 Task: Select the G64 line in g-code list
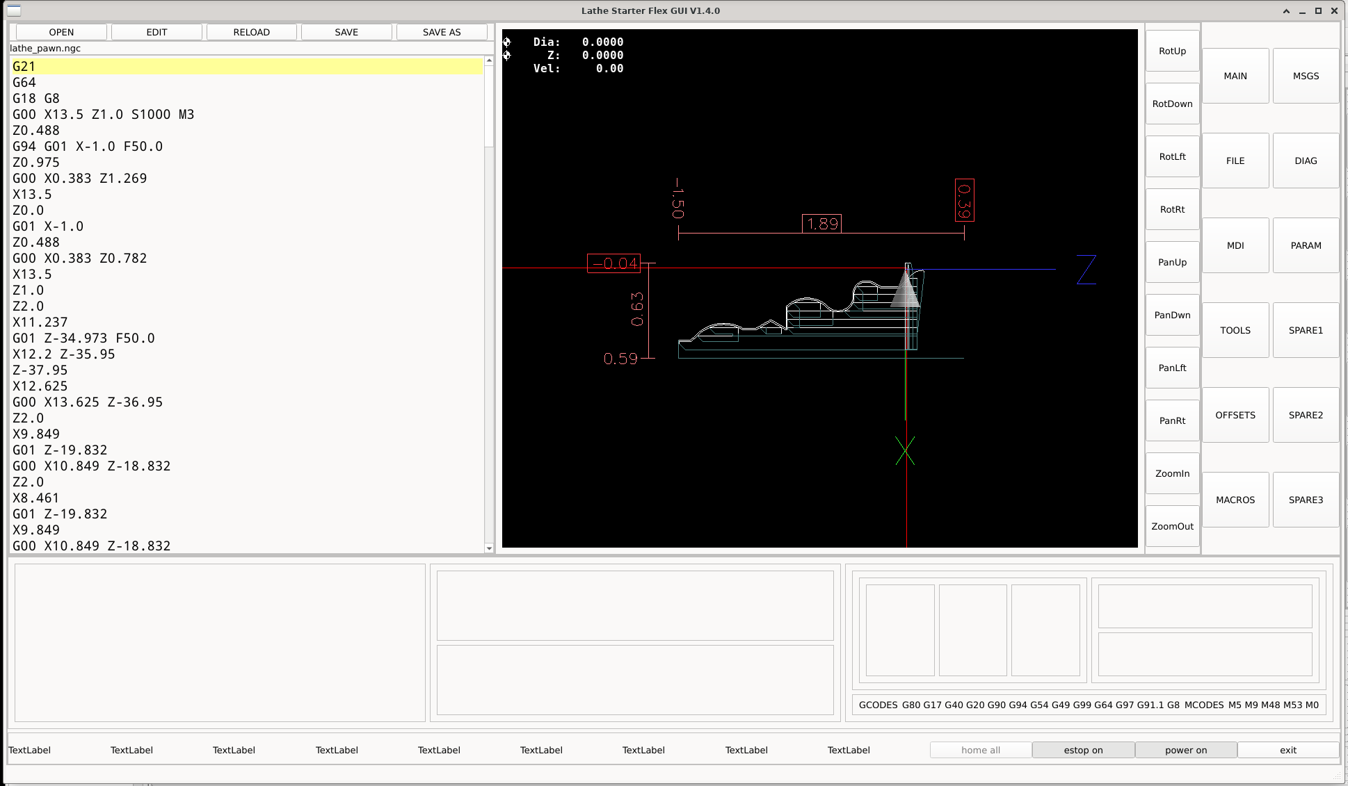[x=24, y=82]
